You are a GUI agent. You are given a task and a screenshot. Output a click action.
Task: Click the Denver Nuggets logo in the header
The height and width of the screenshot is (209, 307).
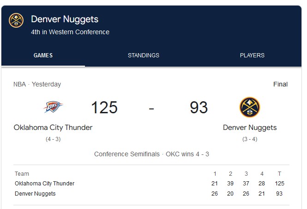pyautogui.click(x=16, y=20)
